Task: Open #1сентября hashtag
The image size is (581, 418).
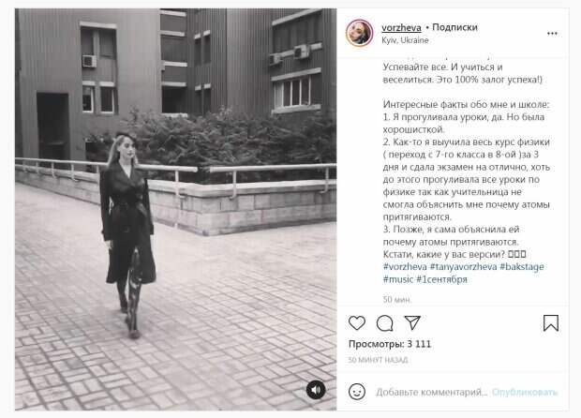Action: tap(441, 279)
